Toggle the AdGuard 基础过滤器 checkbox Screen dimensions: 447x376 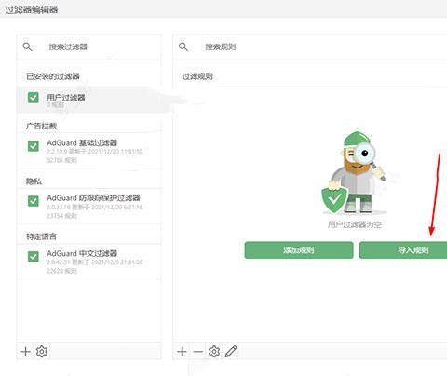point(34,146)
